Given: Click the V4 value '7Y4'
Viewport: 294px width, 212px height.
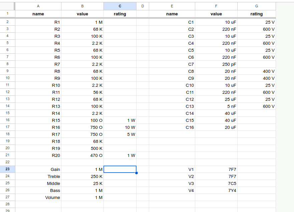Looking at the screenshot, I should [216, 190].
